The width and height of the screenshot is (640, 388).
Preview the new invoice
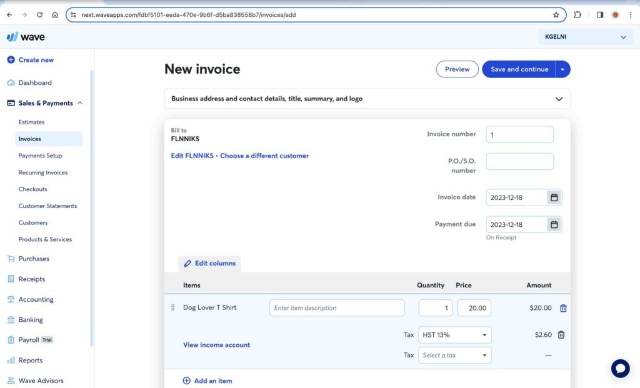click(457, 69)
